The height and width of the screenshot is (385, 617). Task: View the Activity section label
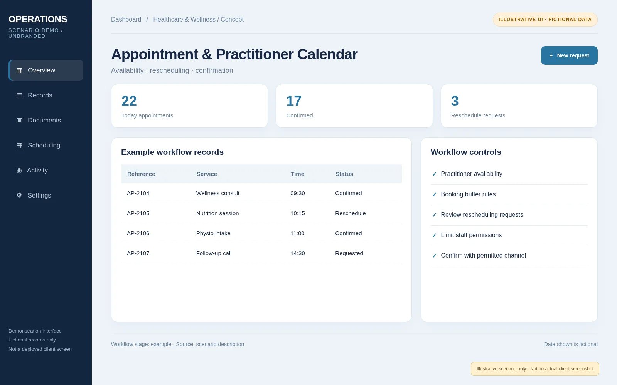pyautogui.click(x=37, y=171)
